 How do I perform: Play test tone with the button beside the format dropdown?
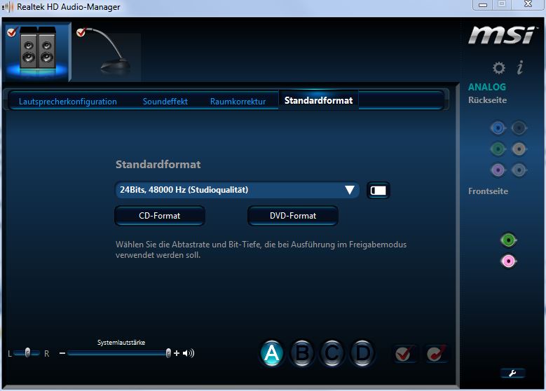coord(378,190)
